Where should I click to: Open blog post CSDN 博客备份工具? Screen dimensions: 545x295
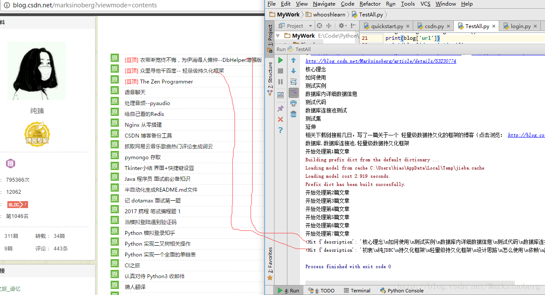148,136
